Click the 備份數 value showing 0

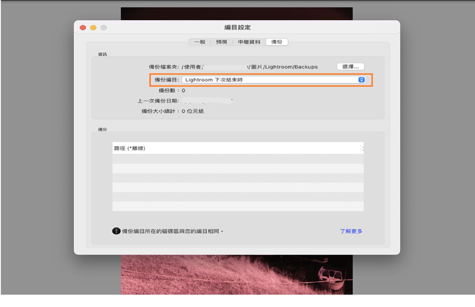click(183, 91)
